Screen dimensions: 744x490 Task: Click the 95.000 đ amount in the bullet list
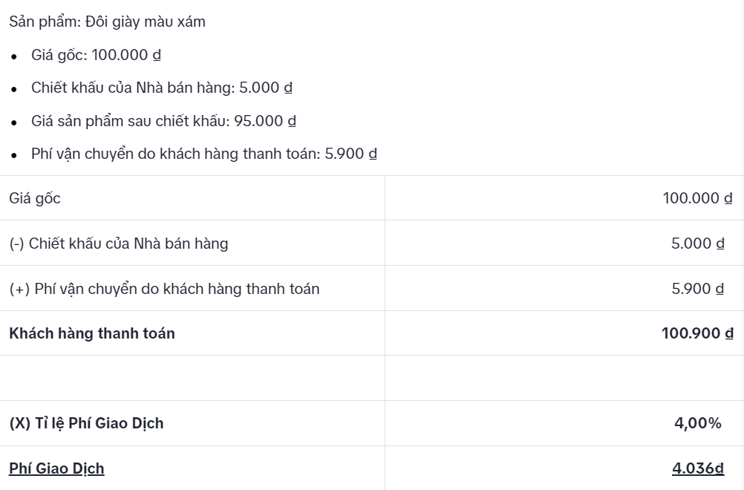(265, 121)
